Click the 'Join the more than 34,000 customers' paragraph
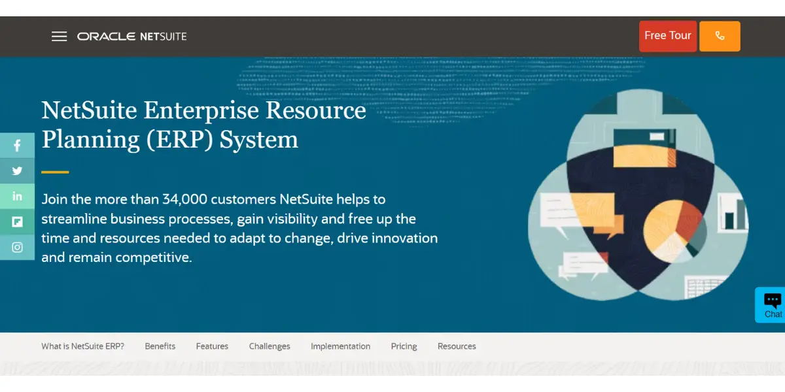Viewport: 785px width, 392px height. (239, 228)
